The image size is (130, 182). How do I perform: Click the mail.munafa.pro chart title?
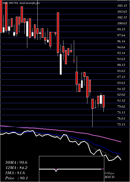[x=30, y=3]
